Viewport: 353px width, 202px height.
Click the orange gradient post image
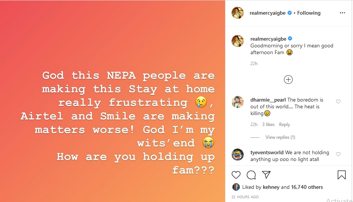coord(112,101)
